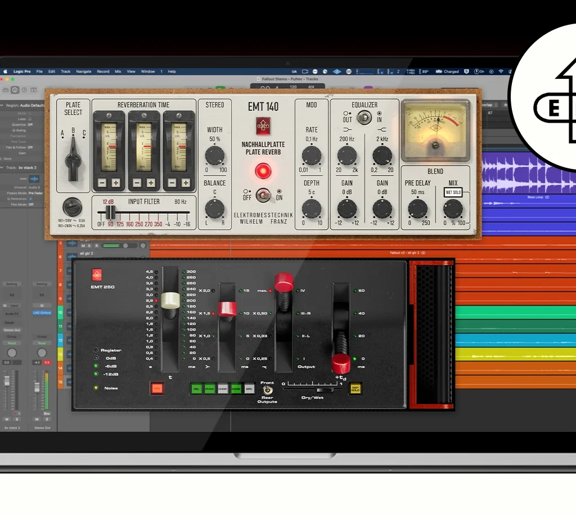Select the -6dB input level LED

click(96, 366)
